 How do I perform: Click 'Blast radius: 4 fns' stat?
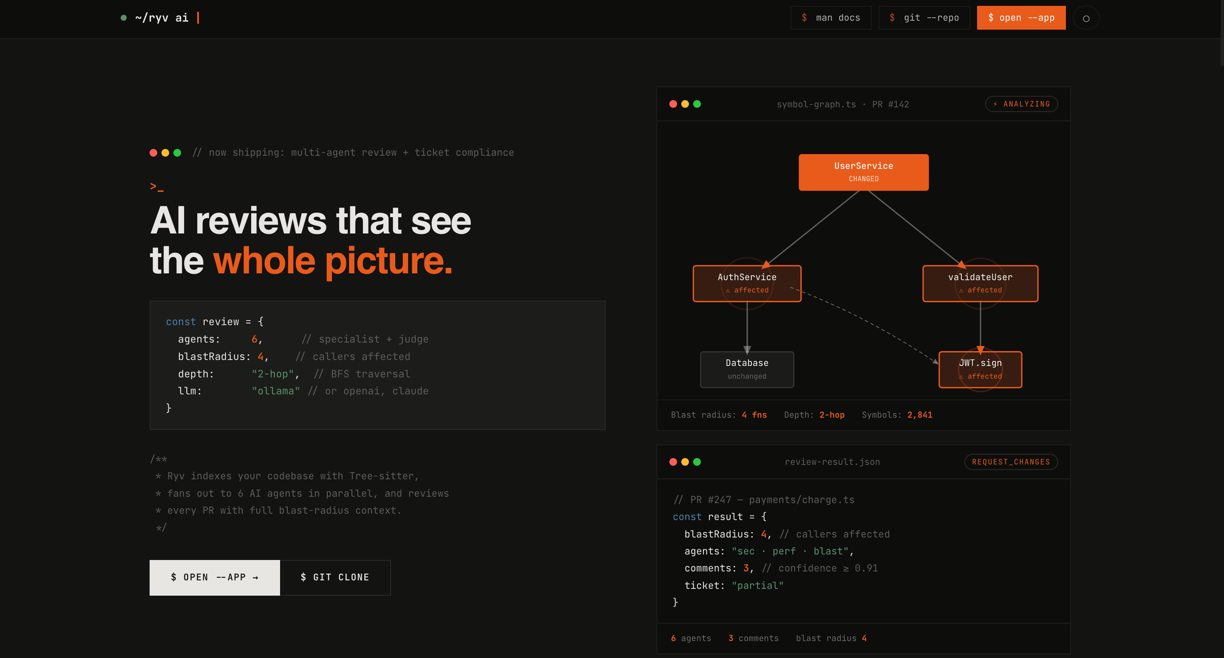(718, 415)
